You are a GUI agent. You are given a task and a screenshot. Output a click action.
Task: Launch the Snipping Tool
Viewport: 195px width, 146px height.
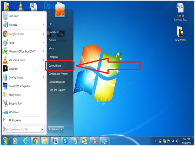tap(24, 103)
